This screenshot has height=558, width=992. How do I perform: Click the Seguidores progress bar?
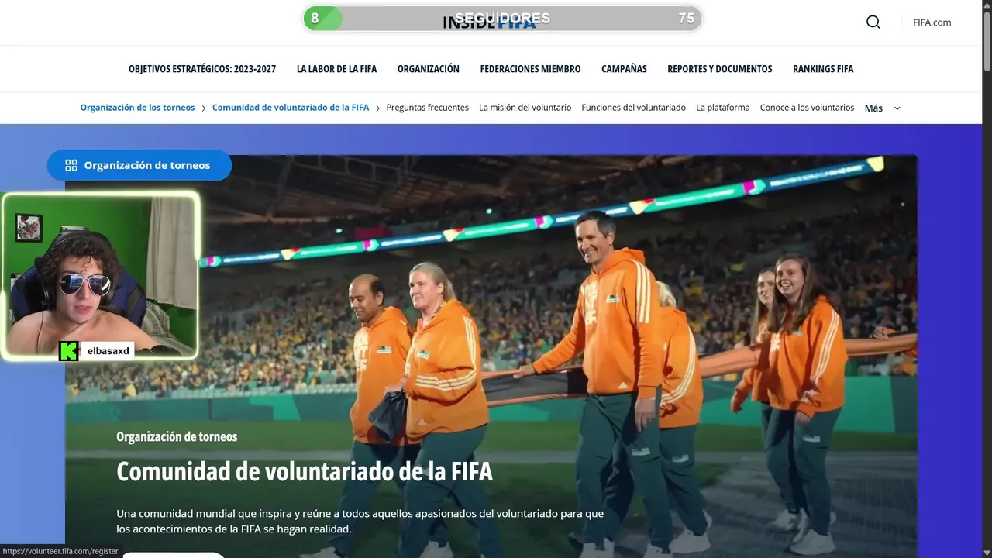502,19
